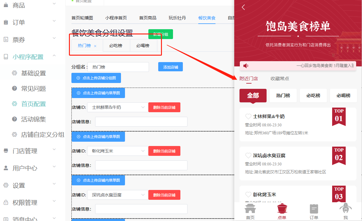
Task: Tap the 点单 teacup icon
Action: 282,209
